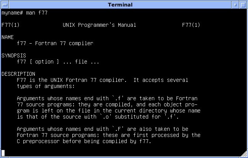Click the NAME section heading

click(8, 37)
